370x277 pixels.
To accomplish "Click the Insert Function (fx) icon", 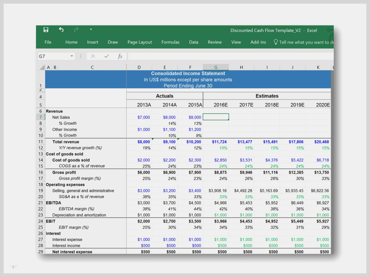I will pos(120,56).
